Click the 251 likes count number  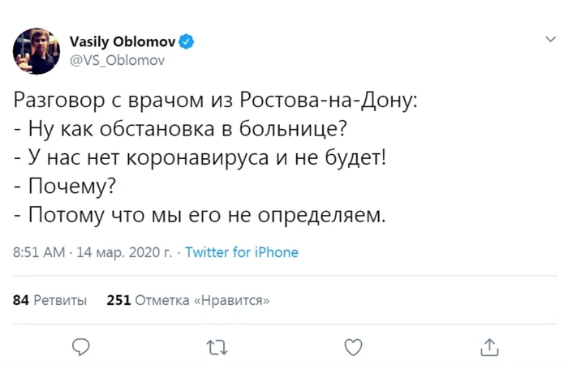118,300
